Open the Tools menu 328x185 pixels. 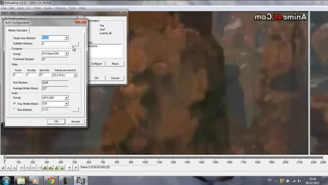[x=72, y=8]
